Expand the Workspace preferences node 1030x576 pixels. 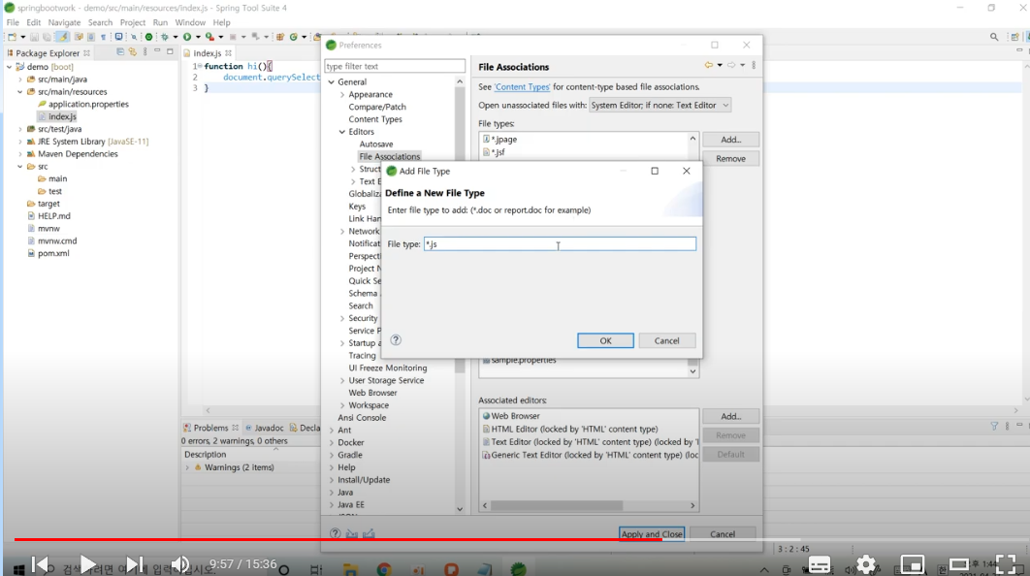[x=342, y=405]
